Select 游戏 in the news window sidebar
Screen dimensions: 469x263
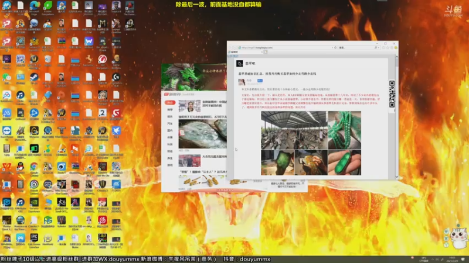pyautogui.click(x=170, y=165)
